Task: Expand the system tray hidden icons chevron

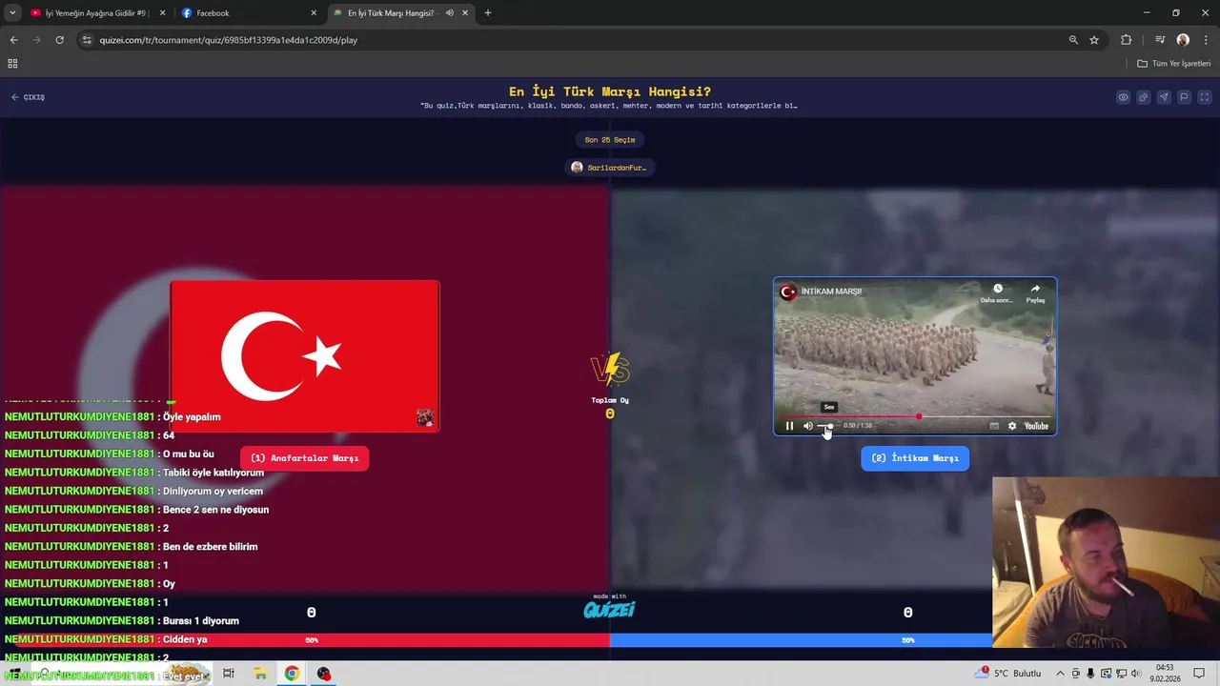Action: tap(1060, 674)
